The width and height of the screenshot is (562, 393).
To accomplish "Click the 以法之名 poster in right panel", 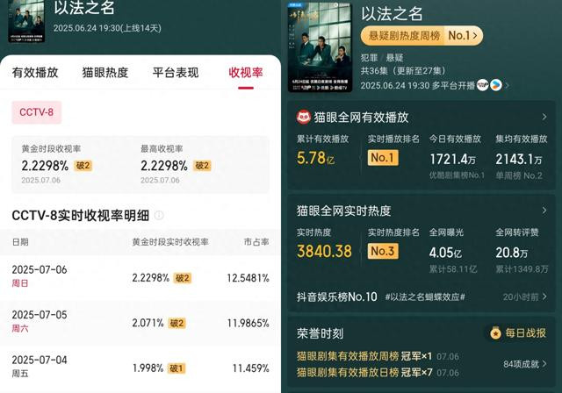I will [x=320, y=47].
